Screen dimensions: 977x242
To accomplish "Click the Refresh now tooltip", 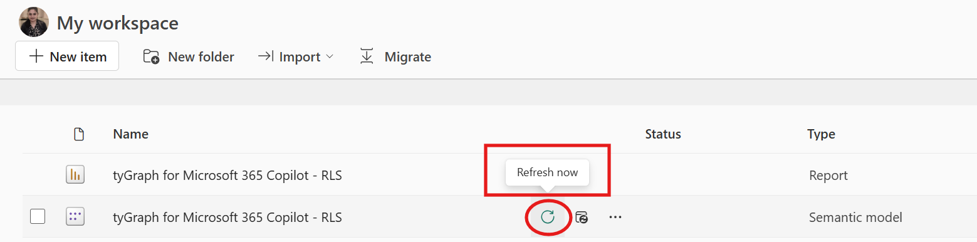I will (548, 172).
